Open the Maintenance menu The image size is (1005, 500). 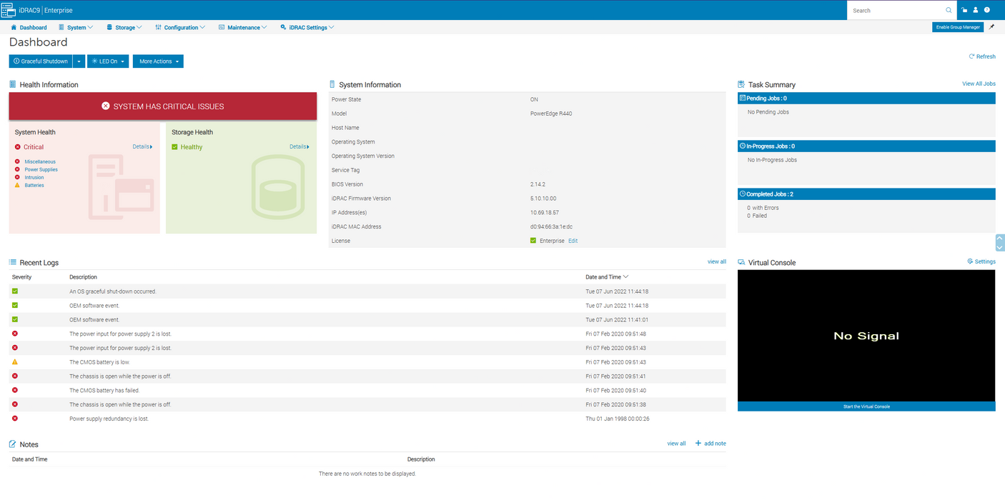click(243, 28)
